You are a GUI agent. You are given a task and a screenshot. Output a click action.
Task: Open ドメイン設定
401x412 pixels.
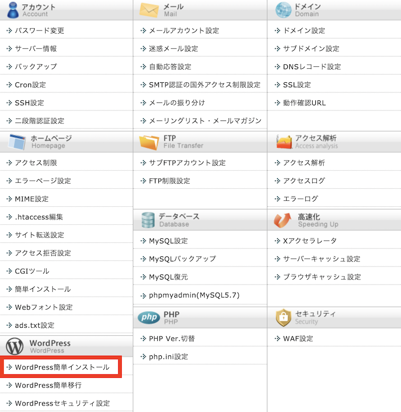point(304,31)
